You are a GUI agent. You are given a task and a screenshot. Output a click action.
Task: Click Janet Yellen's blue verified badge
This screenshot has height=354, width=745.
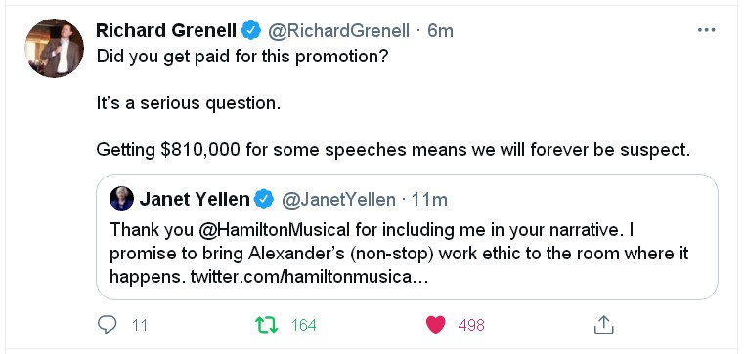point(264,199)
